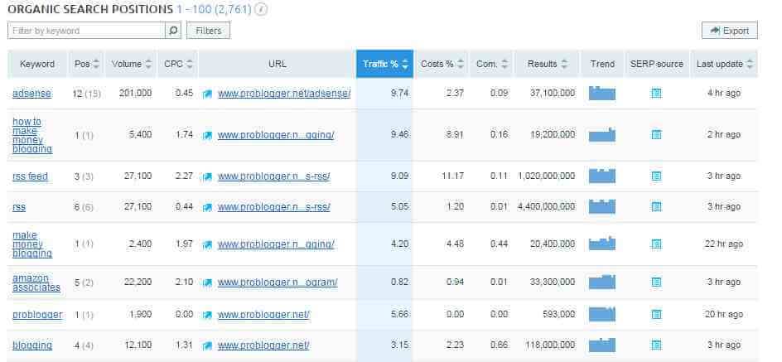View SERP source icon for the rss row
Viewport: 782px width, 362px height.
(x=656, y=206)
